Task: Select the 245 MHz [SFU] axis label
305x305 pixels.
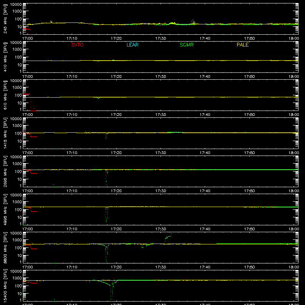Action: (5, 19)
